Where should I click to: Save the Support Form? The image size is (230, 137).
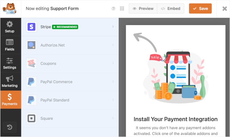pos(200,8)
